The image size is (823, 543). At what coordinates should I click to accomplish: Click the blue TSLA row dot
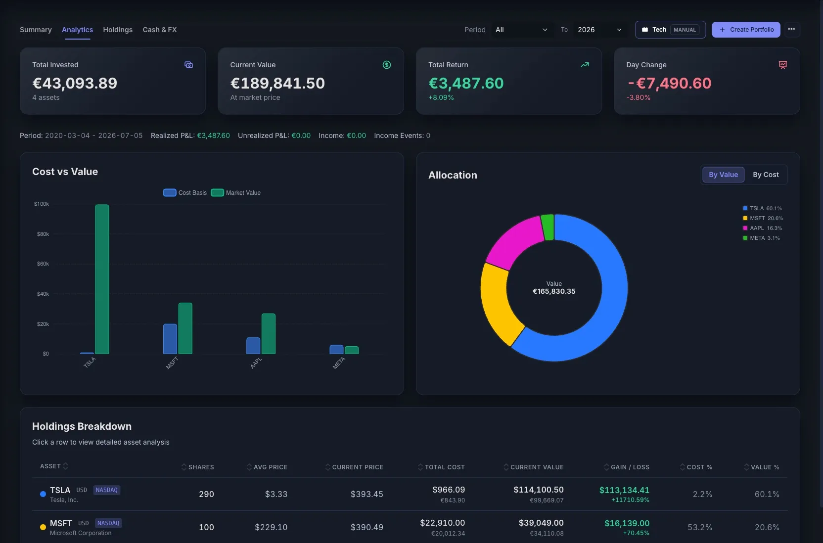[x=43, y=494]
